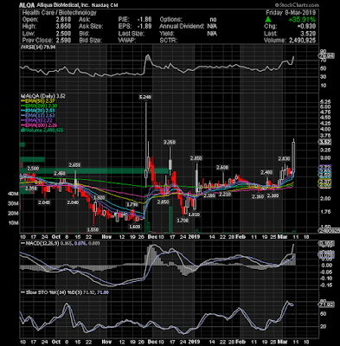Click the 2.450 price label
Viewport: 340px width, 346px height.
(x=60, y=173)
